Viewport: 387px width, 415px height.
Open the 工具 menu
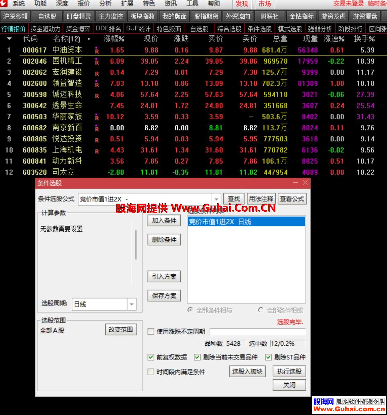[x=192, y=4]
